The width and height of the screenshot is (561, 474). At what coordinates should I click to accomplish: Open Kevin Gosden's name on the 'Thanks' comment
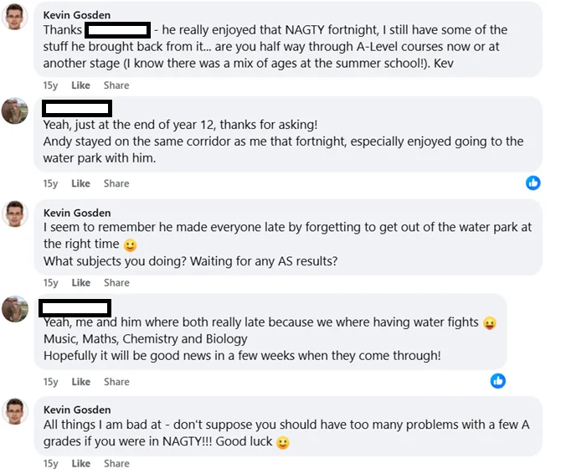(x=77, y=14)
